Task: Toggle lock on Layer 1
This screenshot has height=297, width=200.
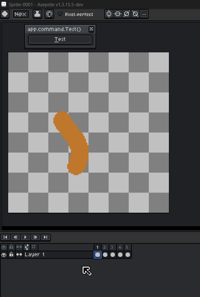Action: (x=11, y=255)
